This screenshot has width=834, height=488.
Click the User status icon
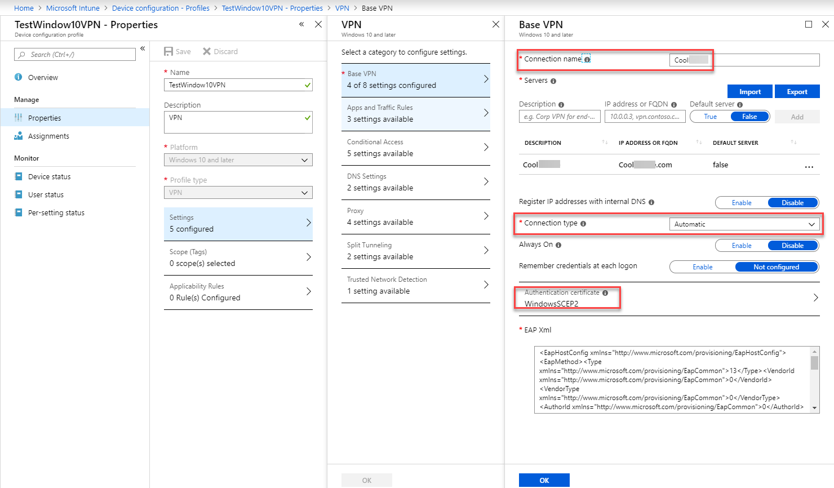[18, 194]
